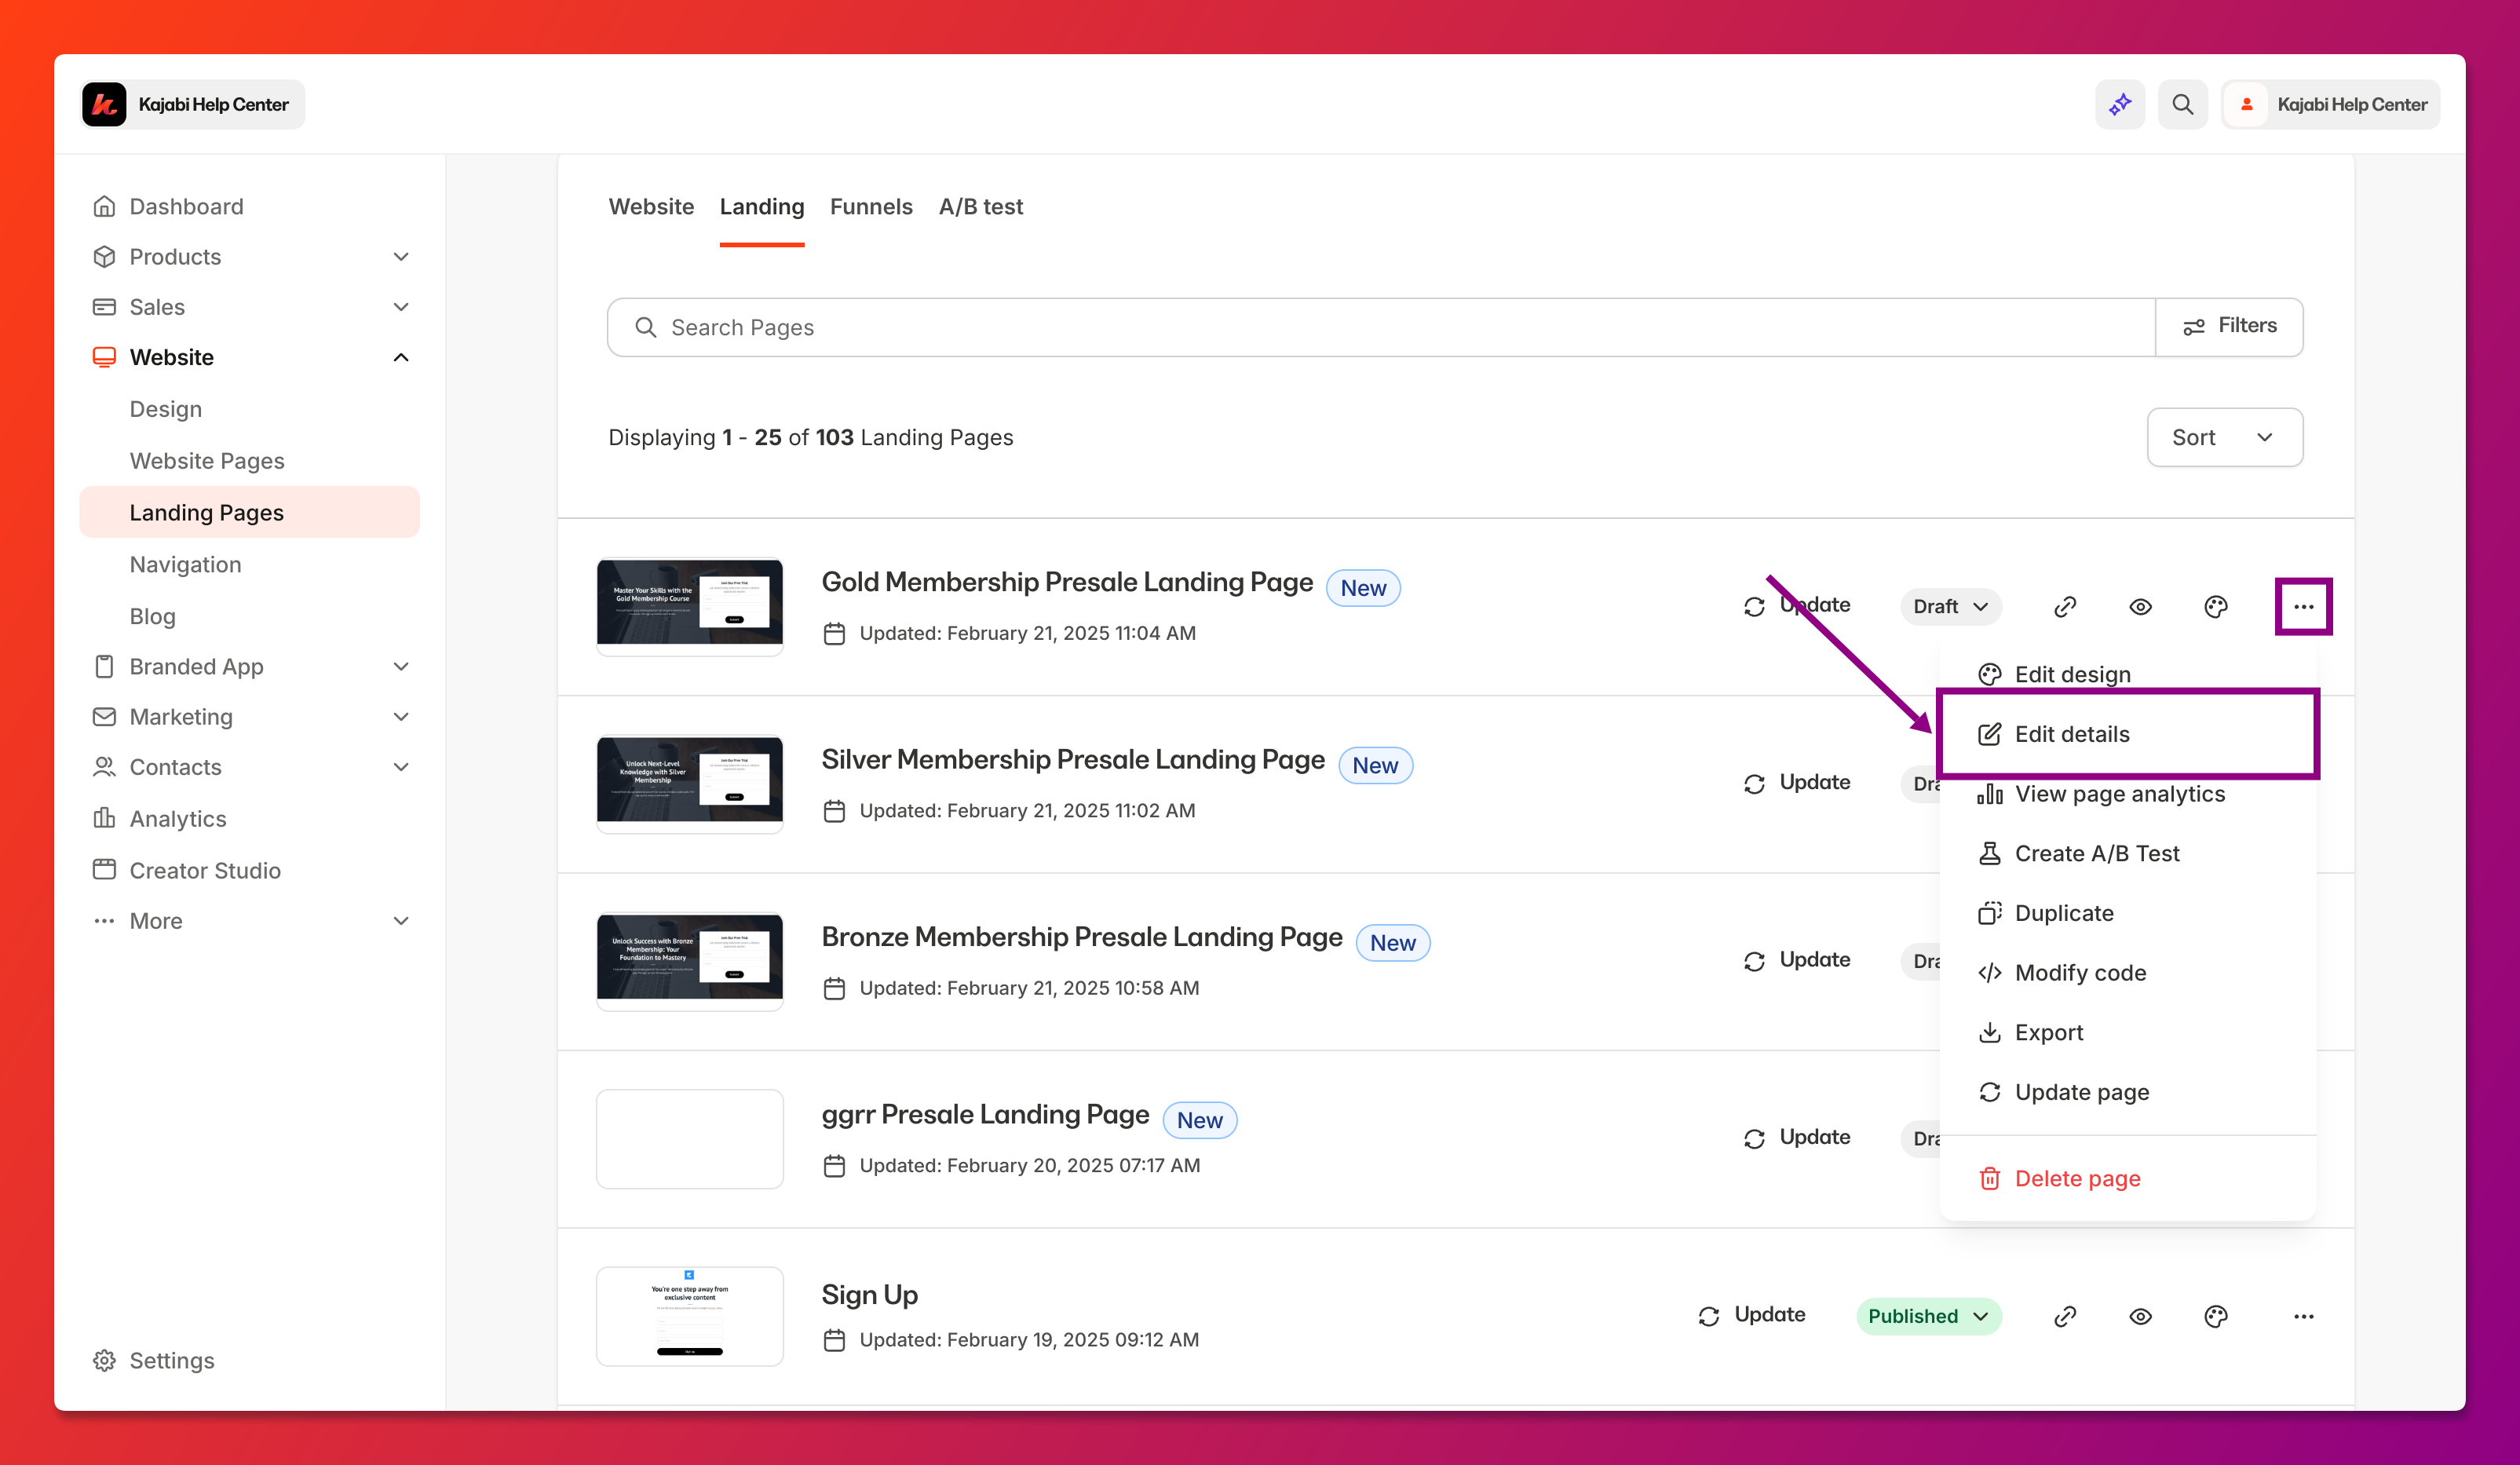The height and width of the screenshot is (1465, 2520).
Task: Select View page analytics menu item
Action: [x=2127, y=794]
